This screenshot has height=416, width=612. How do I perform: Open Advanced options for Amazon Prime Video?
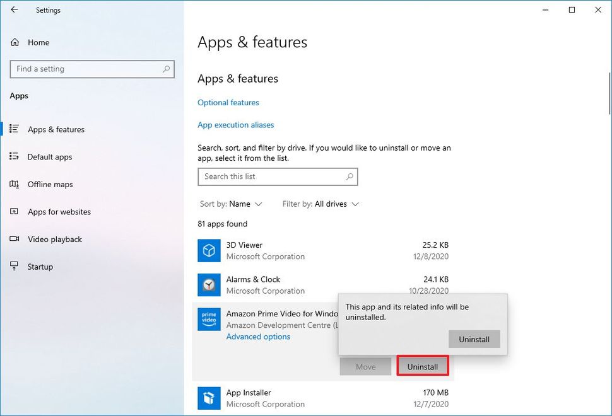pos(258,337)
